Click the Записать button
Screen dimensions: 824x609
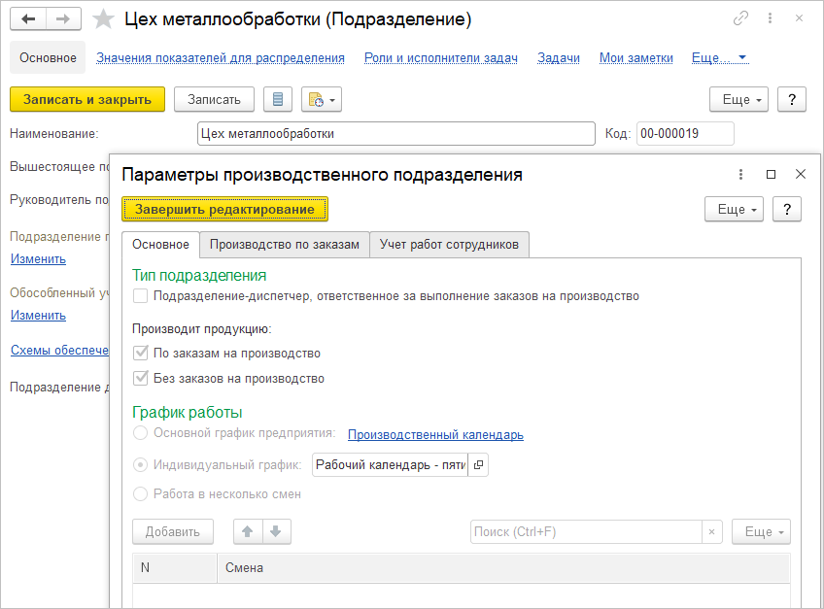(x=214, y=99)
